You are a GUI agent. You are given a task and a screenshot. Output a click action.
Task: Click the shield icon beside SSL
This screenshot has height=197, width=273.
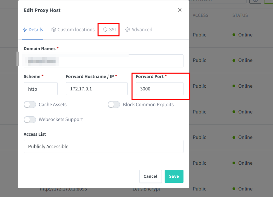click(105, 30)
